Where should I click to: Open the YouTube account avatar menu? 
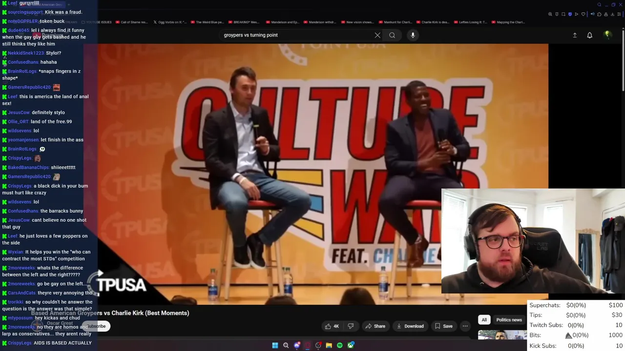[x=607, y=35]
